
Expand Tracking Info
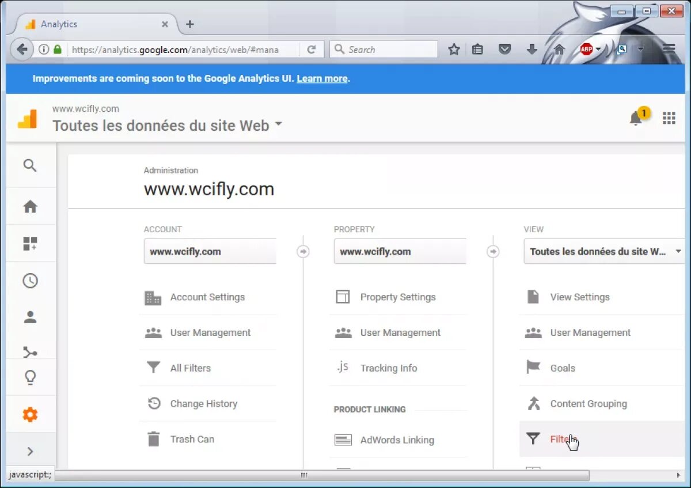[398, 368]
